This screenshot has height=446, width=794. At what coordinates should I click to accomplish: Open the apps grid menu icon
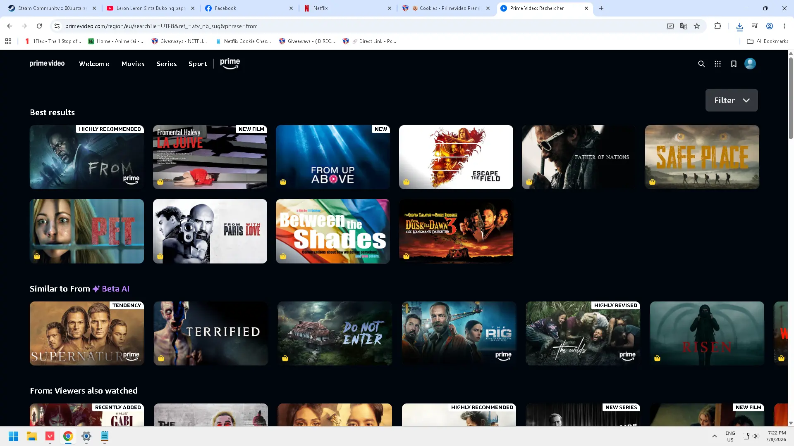[717, 64]
